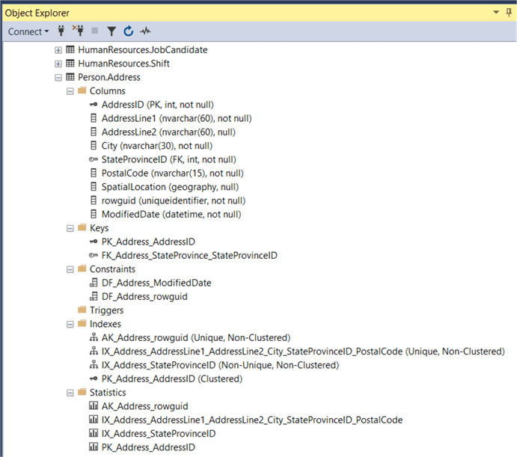Click the Disconnect plug icon in toolbar
Image resolution: width=517 pixels, height=457 pixels.
pos(78,31)
